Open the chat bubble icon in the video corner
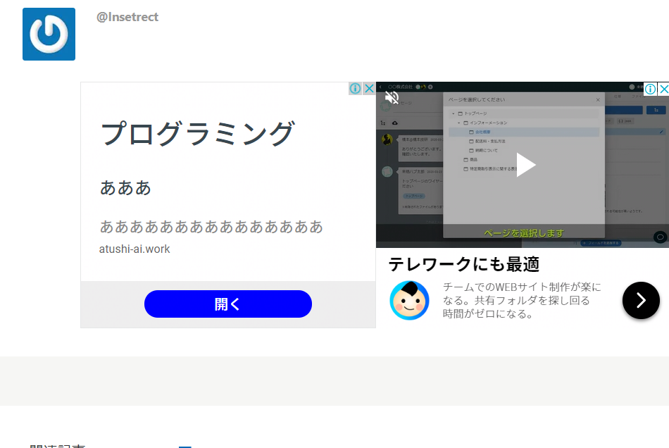The image size is (669, 448). point(658,237)
